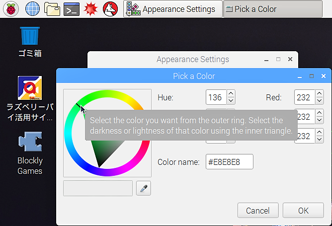
Task: Switch to Appearance Settings taskbar window
Action: pos(173,9)
